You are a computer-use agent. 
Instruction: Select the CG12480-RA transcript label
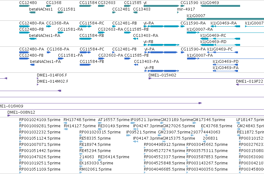click(32, 23)
